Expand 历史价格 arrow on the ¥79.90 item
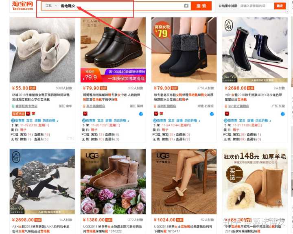 pos(128,121)
